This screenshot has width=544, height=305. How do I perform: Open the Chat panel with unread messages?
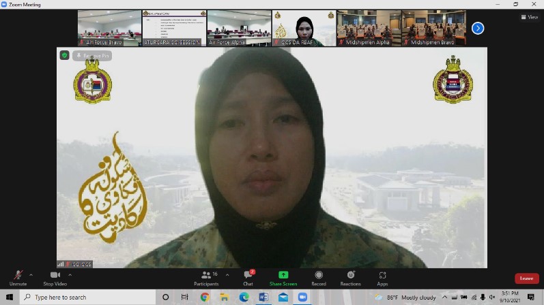tap(248, 278)
